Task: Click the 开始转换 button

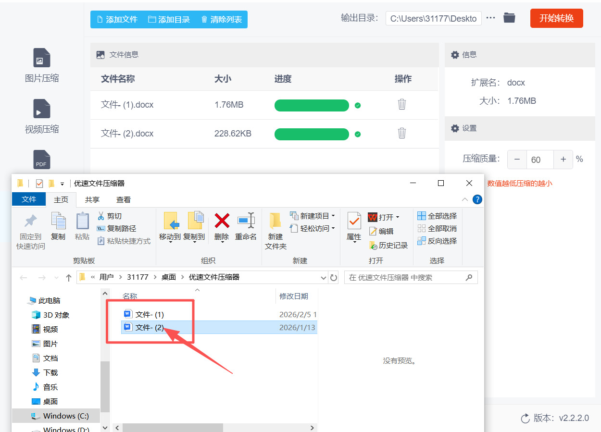Action: pos(556,18)
